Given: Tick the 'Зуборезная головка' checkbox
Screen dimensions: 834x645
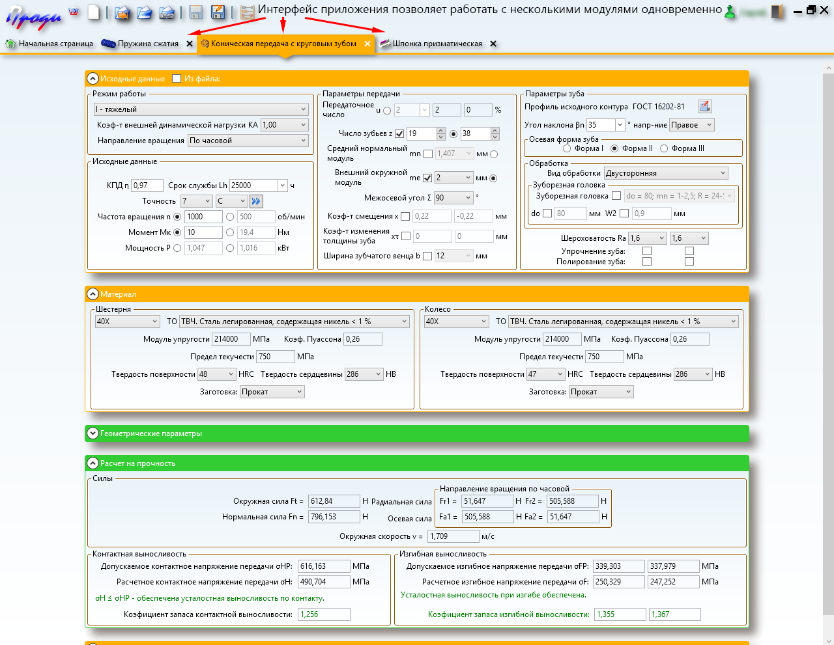Looking at the screenshot, I should [616, 196].
